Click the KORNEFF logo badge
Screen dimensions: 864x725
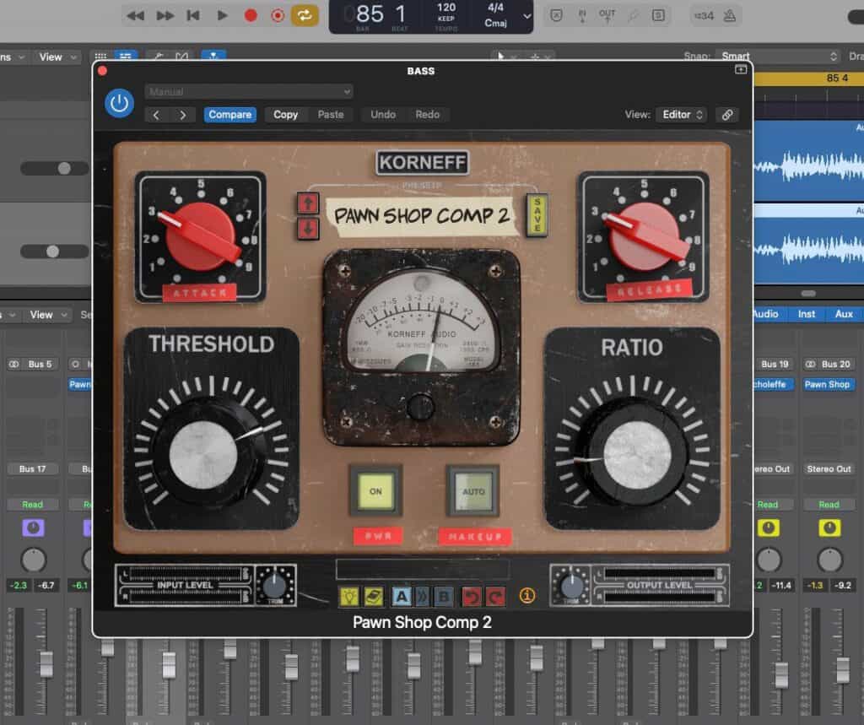423,163
